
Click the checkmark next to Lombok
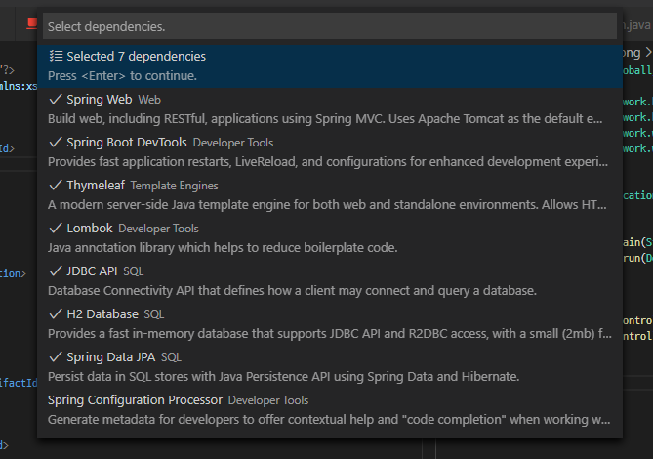click(55, 229)
